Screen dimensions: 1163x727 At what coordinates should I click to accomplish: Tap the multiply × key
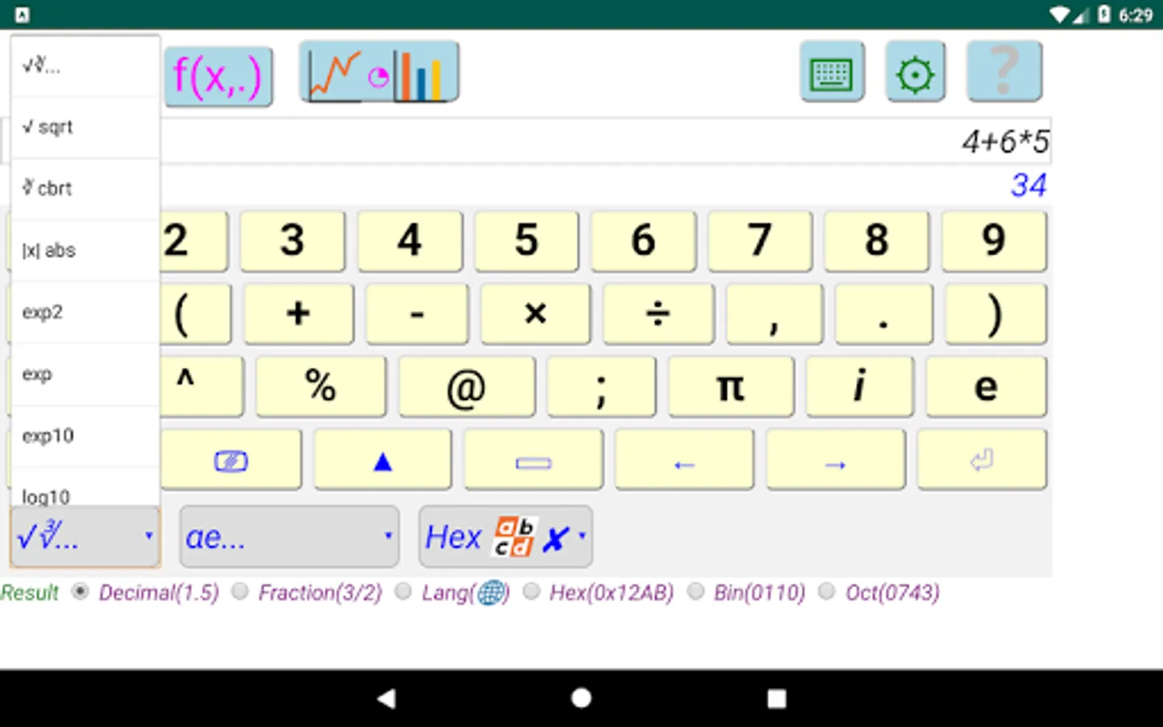pos(535,313)
